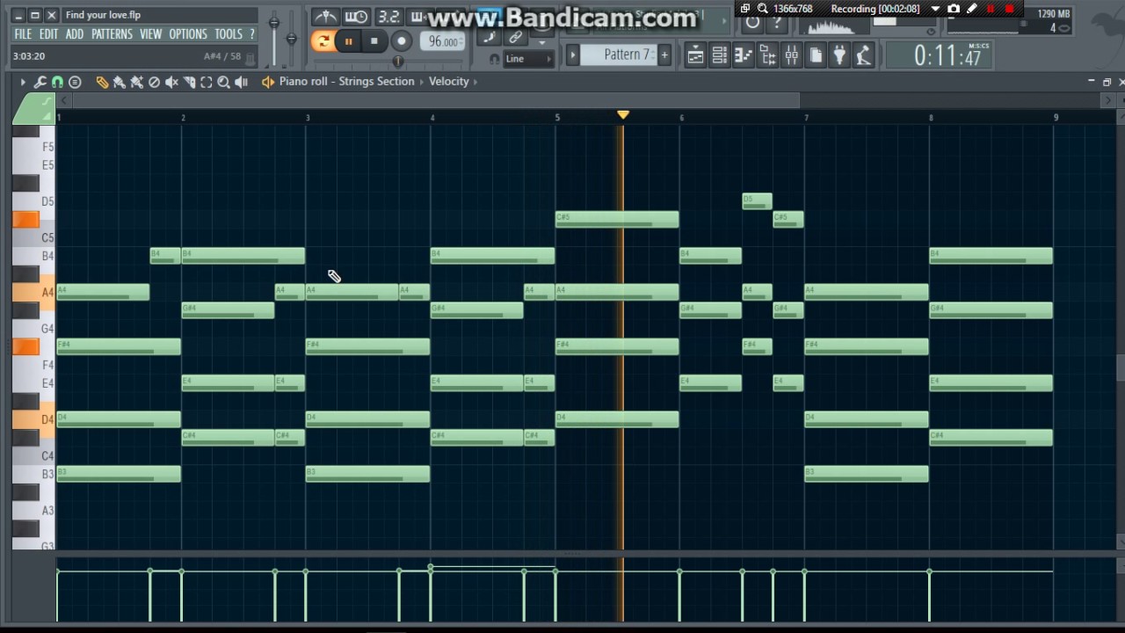
Task: Toggle wait for input before playing
Action: pos(356,17)
